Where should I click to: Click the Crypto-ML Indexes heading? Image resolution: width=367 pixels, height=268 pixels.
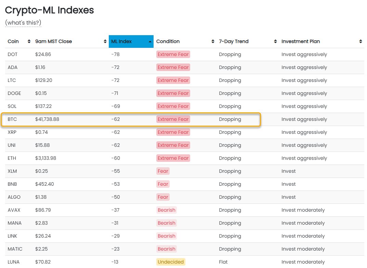pyautogui.click(x=49, y=10)
